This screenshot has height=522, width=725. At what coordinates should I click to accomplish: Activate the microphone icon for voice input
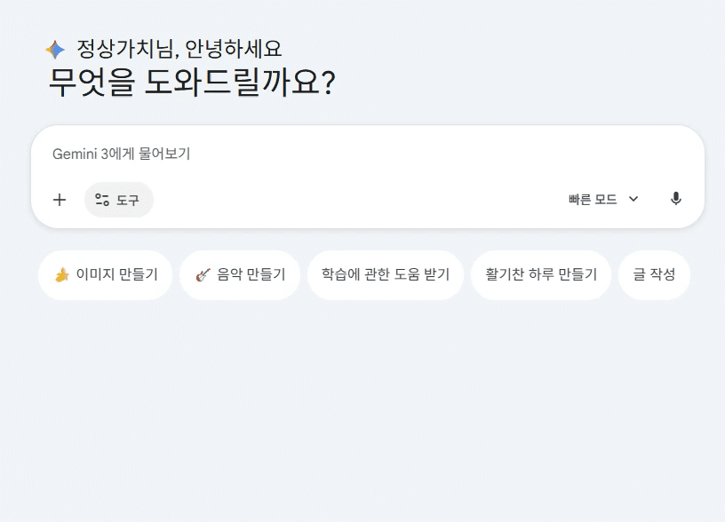675,200
